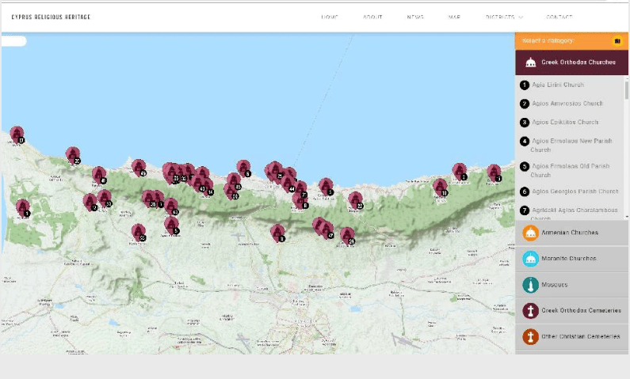This screenshot has width=630, height=379.
Task: Click the teal Mosques minaret icon
Action: pos(530,285)
